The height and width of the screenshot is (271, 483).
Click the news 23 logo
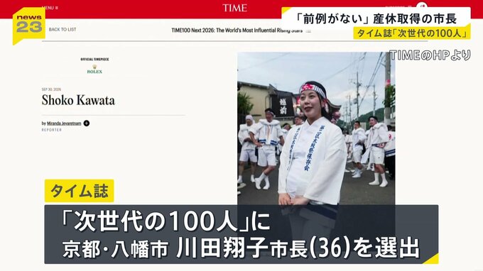(29, 26)
